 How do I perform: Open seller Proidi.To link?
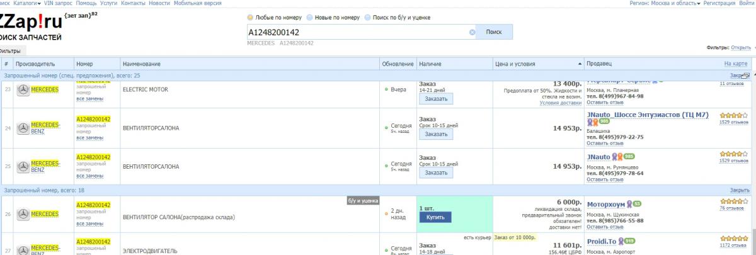click(601, 241)
